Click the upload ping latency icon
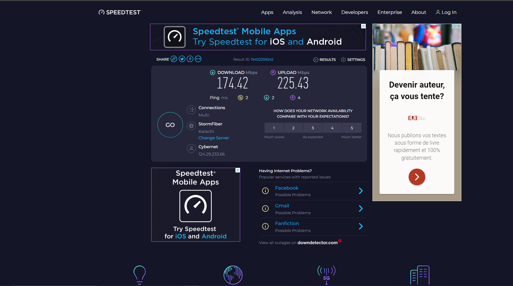The image size is (513, 286). 293,98
